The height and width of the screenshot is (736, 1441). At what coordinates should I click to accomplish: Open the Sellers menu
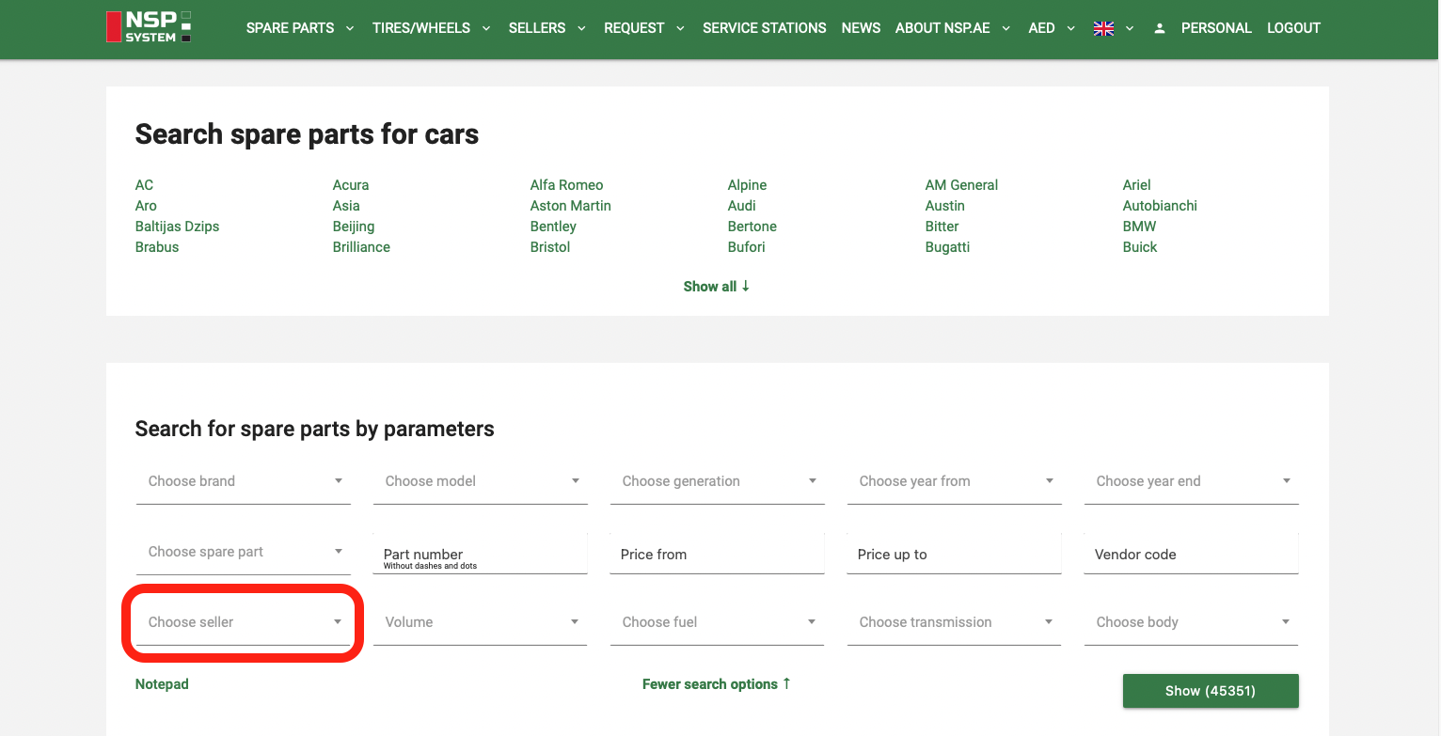(x=546, y=28)
